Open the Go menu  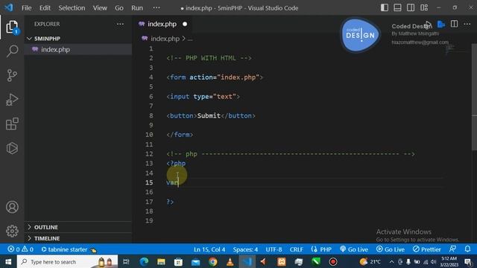pos(119,8)
